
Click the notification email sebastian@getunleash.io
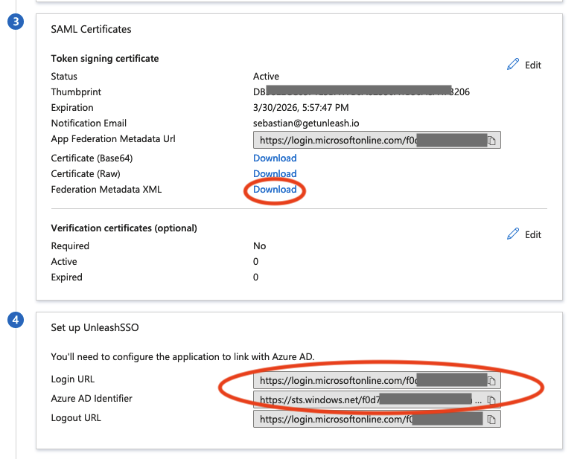pos(305,123)
